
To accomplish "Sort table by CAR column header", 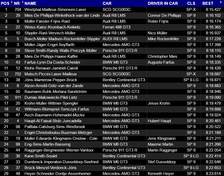I will [x=107, y=3].
